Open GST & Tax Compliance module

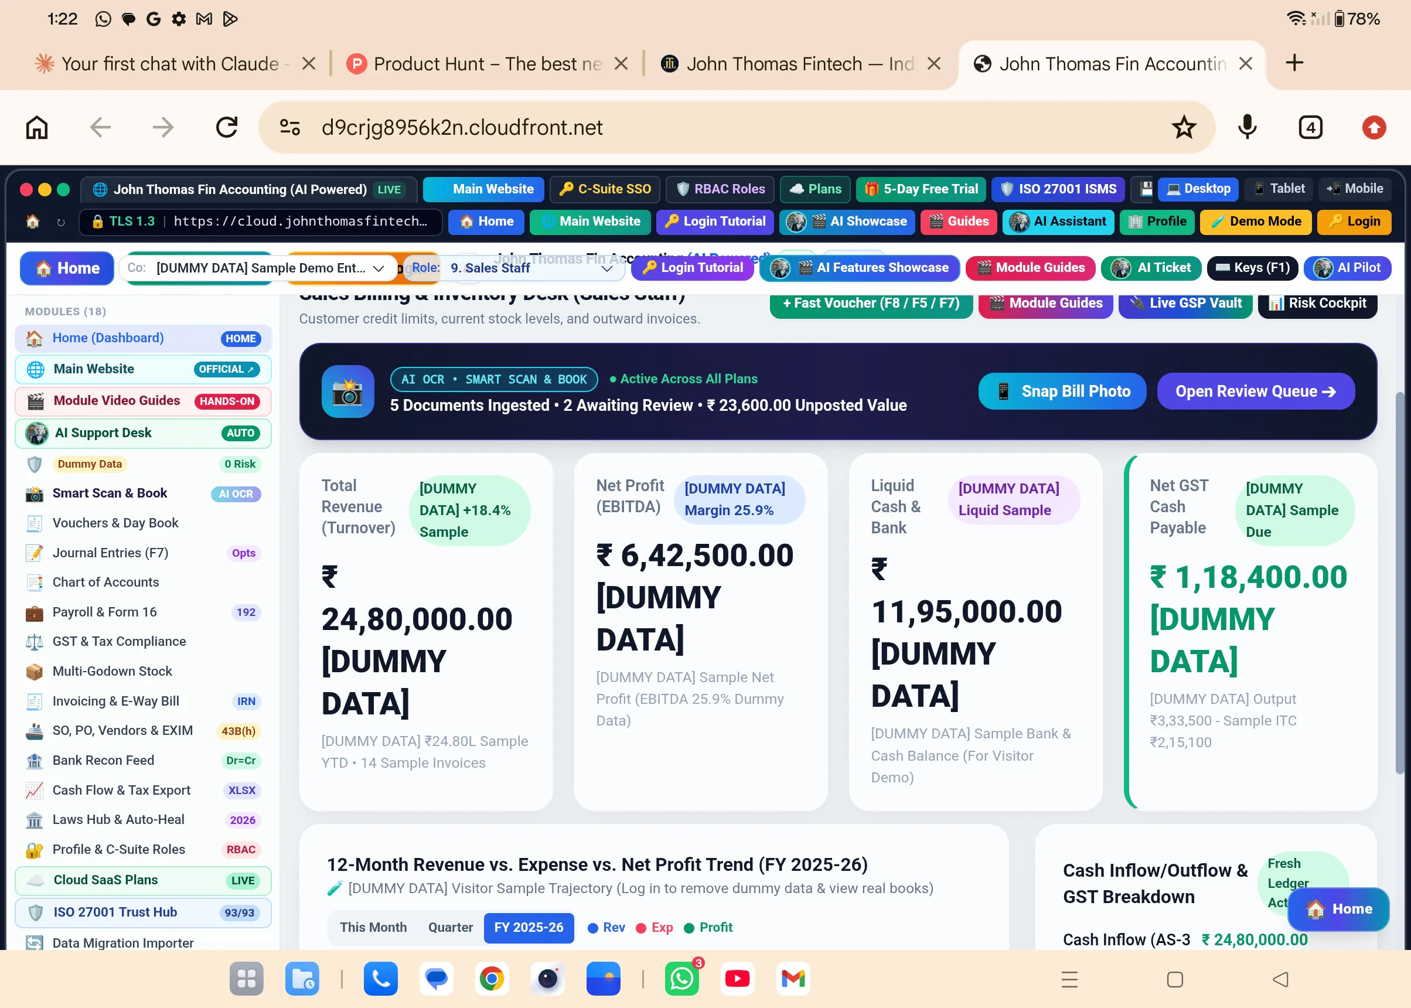click(x=143, y=642)
